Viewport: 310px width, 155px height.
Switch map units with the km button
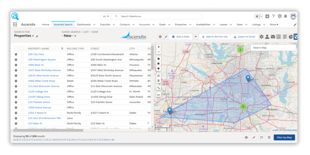[159, 95]
